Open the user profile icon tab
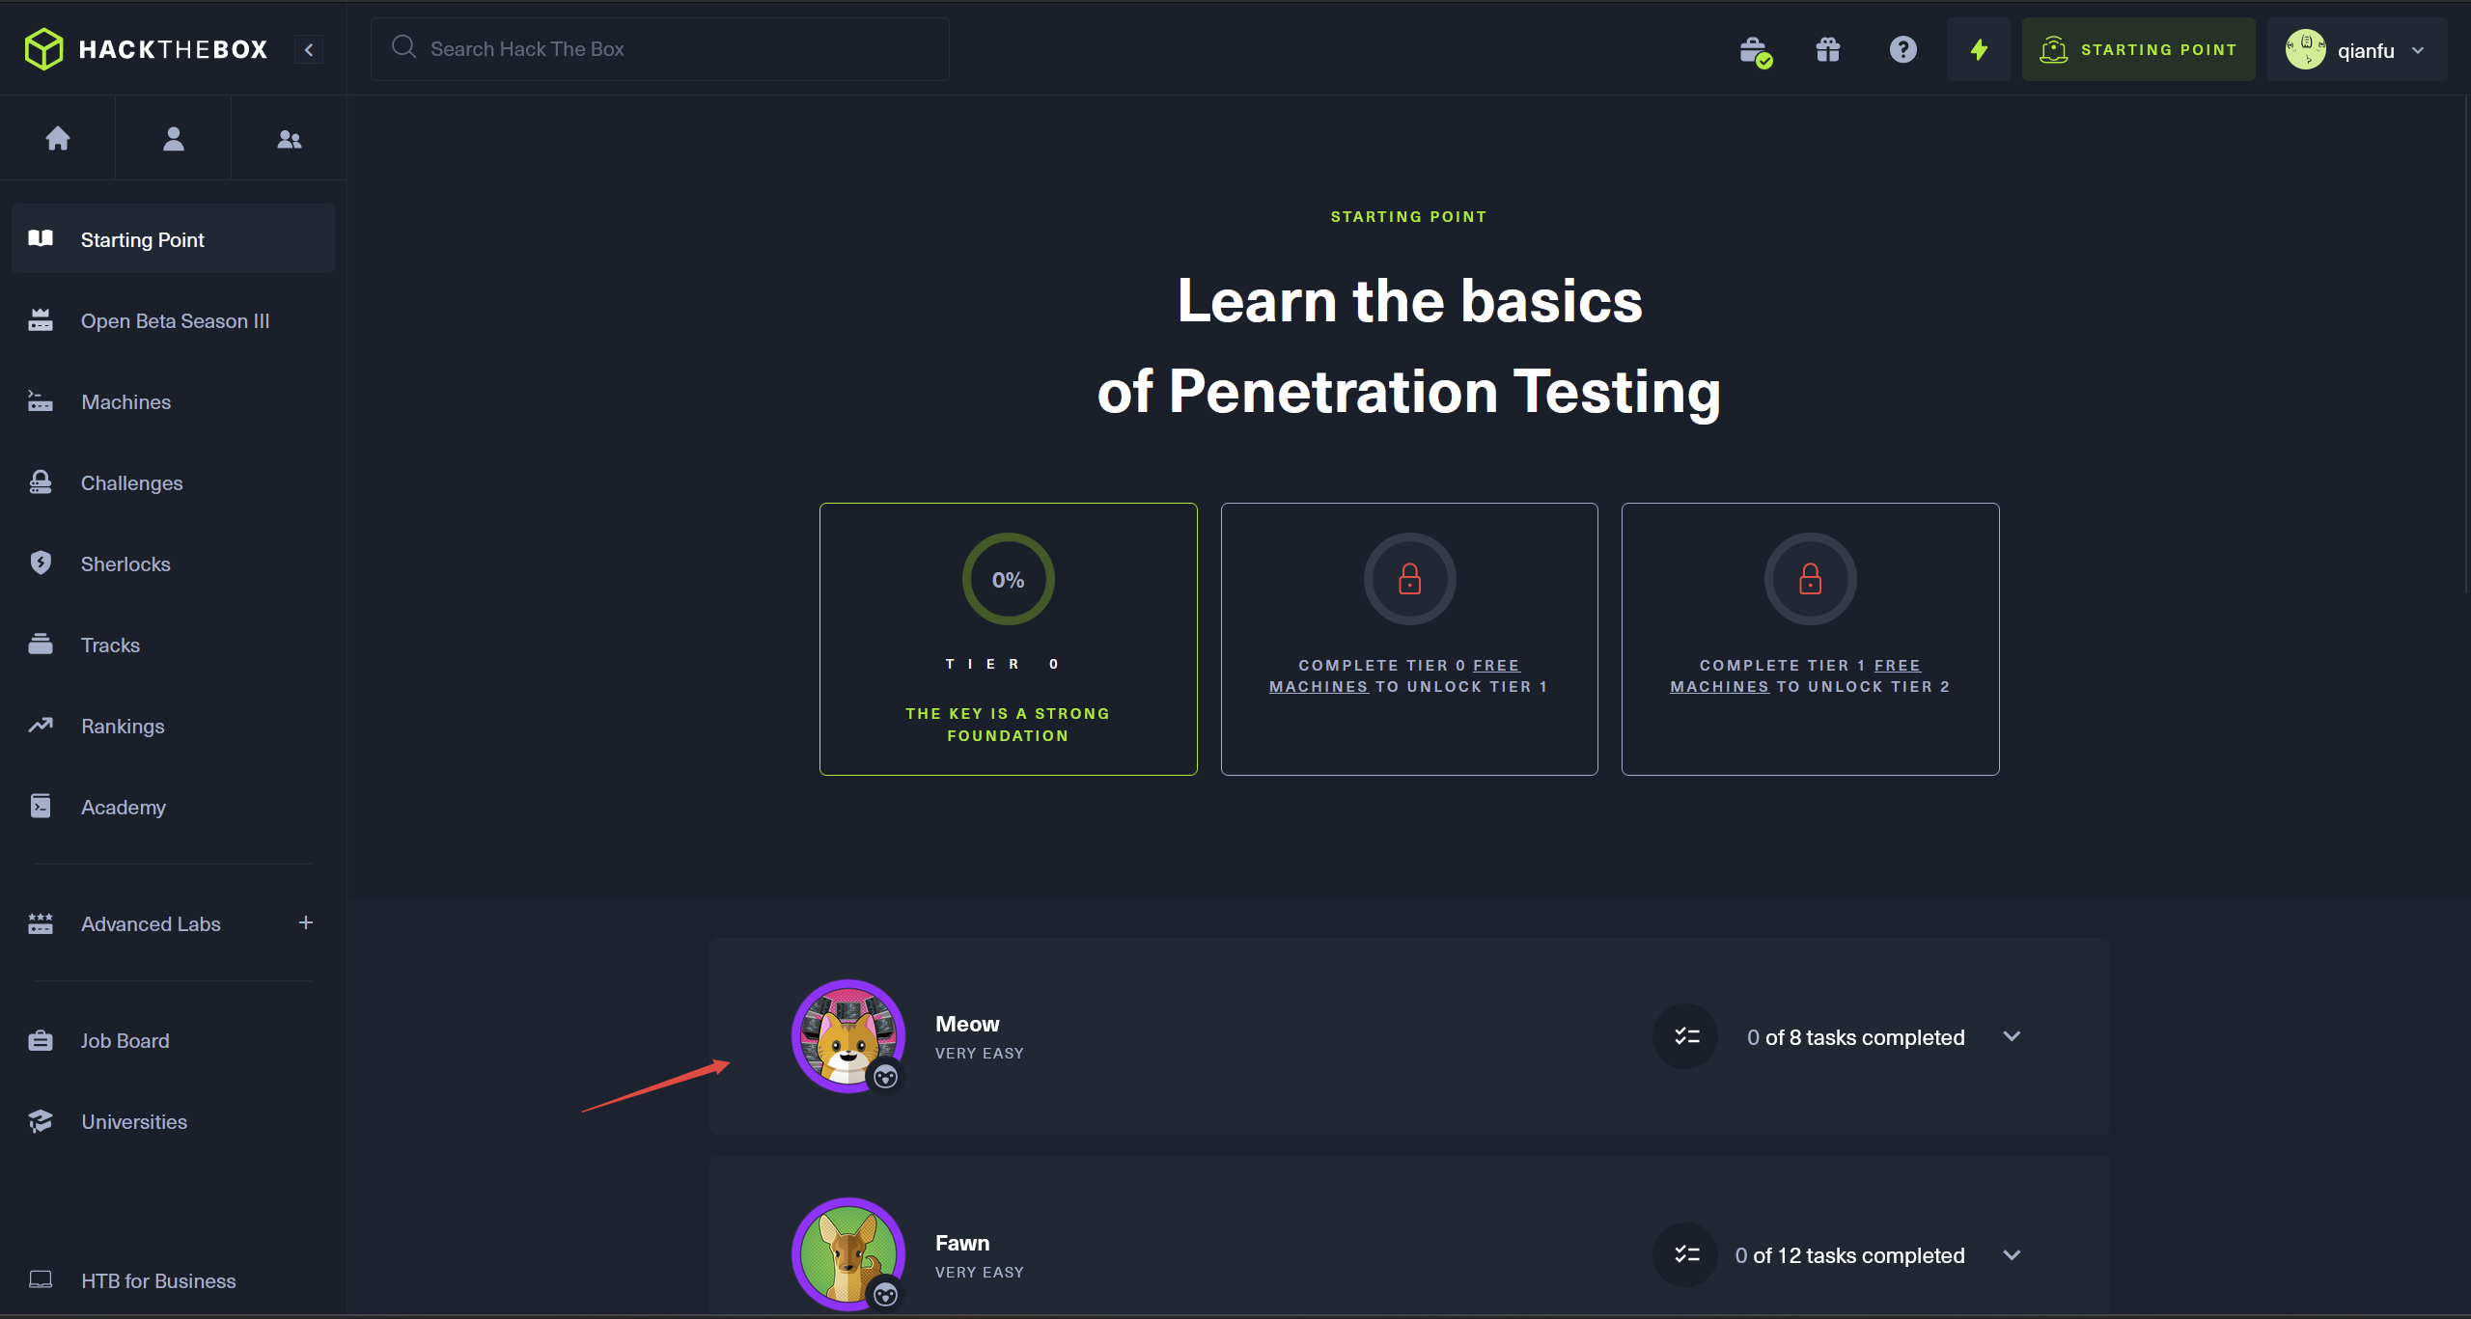The height and width of the screenshot is (1319, 2471). [174, 139]
